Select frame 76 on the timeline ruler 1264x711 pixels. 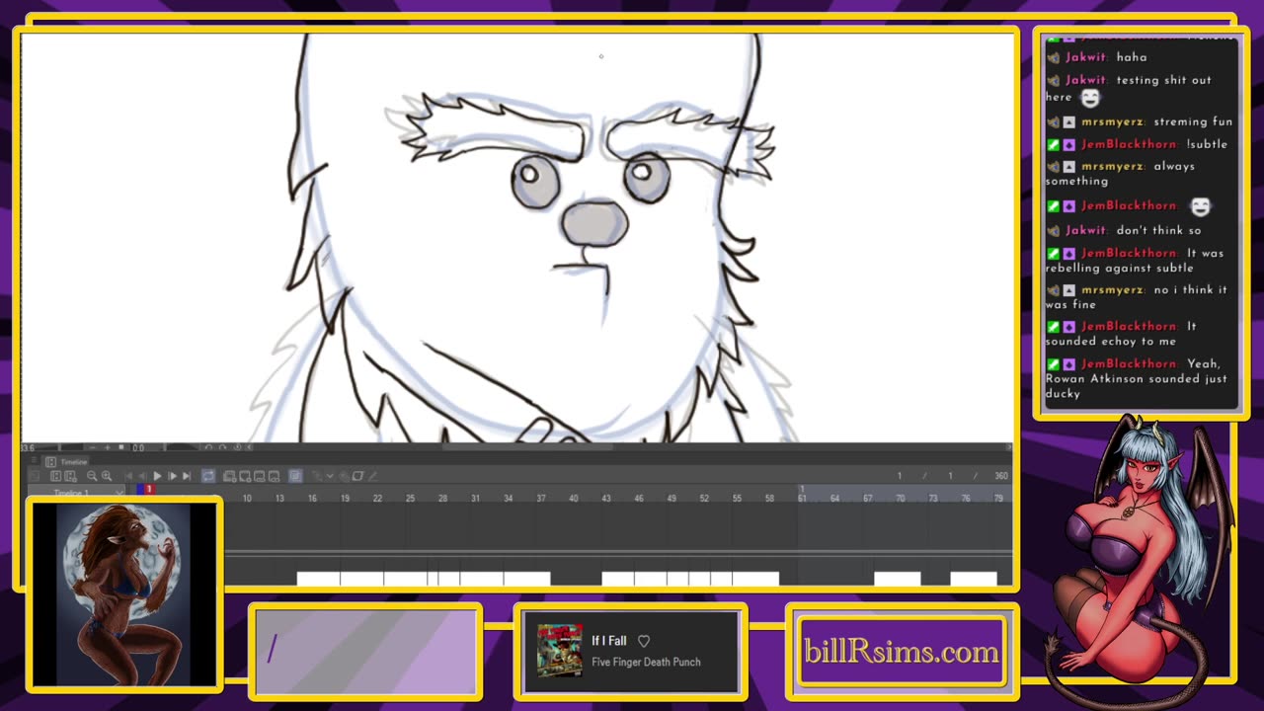point(966,498)
